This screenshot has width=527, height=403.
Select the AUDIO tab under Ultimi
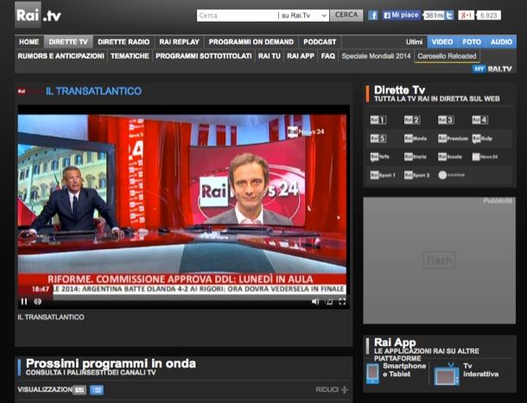click(501, 42)
